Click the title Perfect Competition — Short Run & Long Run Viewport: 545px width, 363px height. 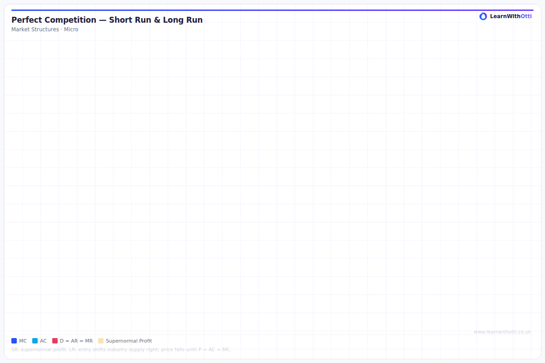pyautogui.click(x=107, y=20)
